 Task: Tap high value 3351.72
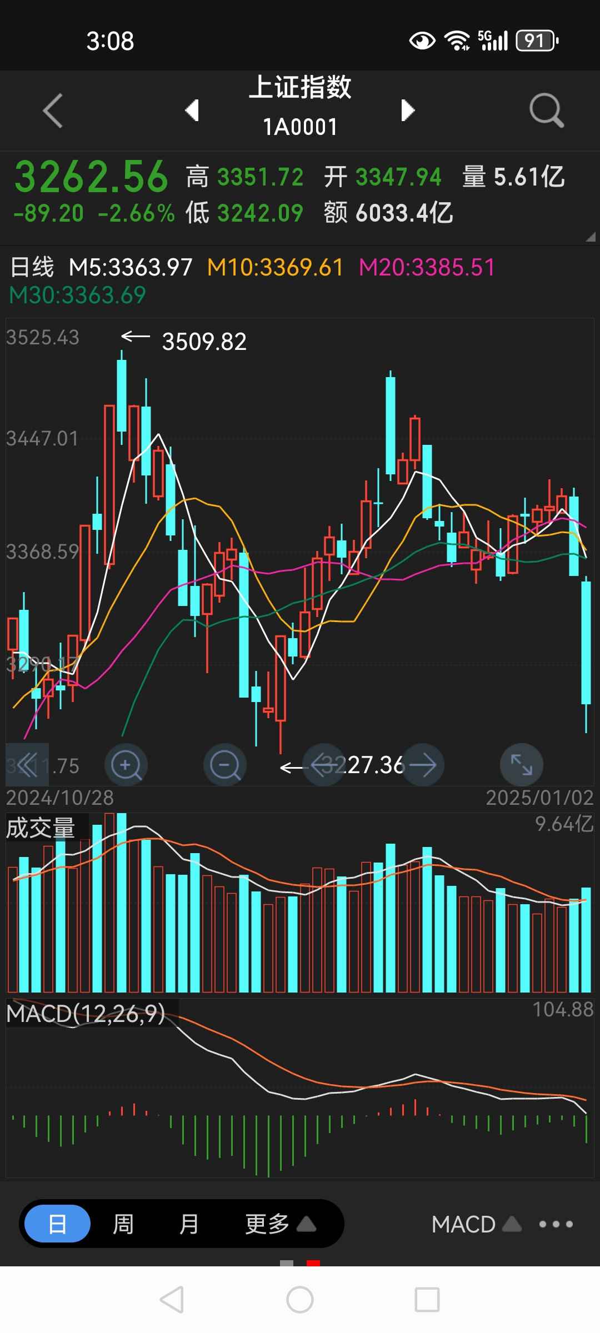261,177
